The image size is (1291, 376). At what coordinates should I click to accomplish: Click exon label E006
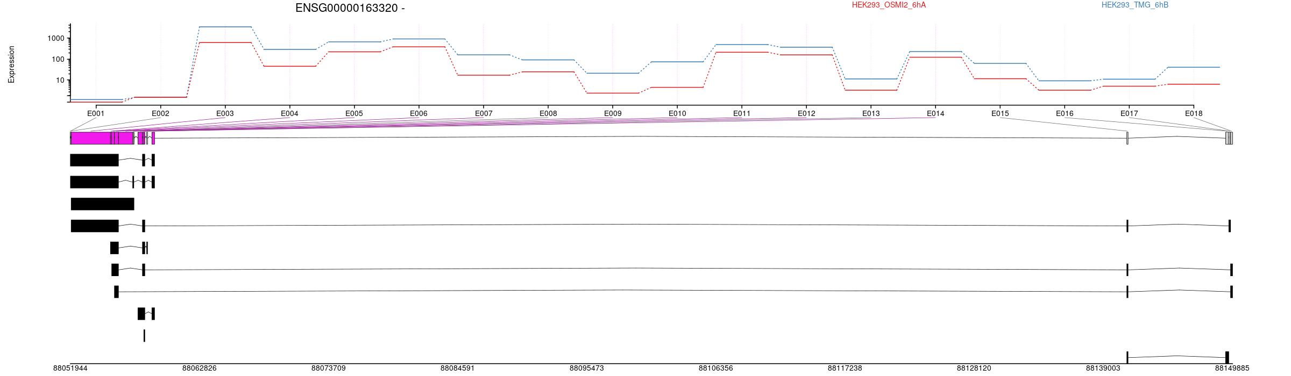(x=418, y=113)
